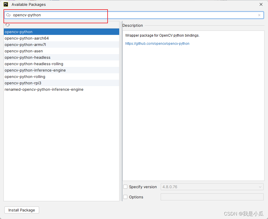Clear search with the X icon
Viewport: 268px width, 219px height.
pyautogui.click(x=259, y=15)
